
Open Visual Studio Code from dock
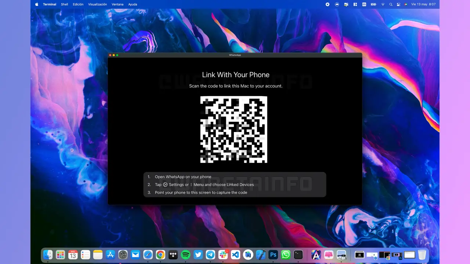[235, 254]
